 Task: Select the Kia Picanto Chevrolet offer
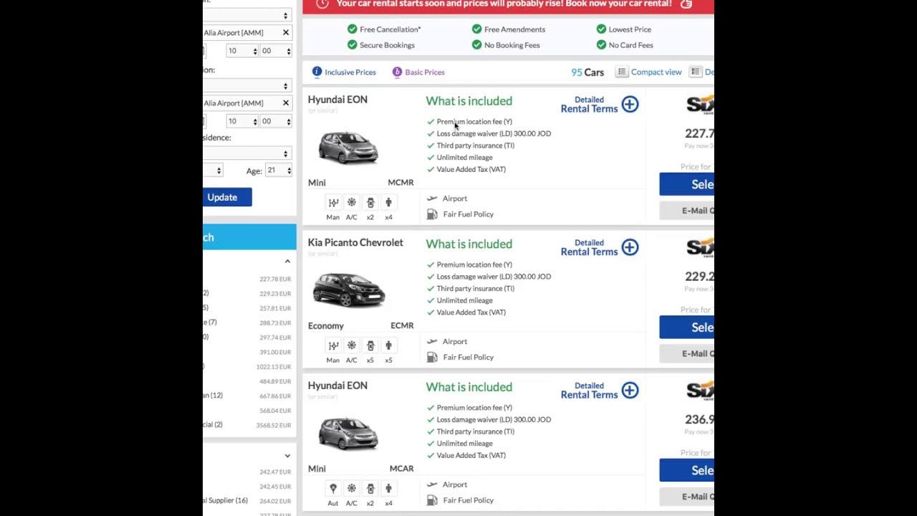(687, 327)
